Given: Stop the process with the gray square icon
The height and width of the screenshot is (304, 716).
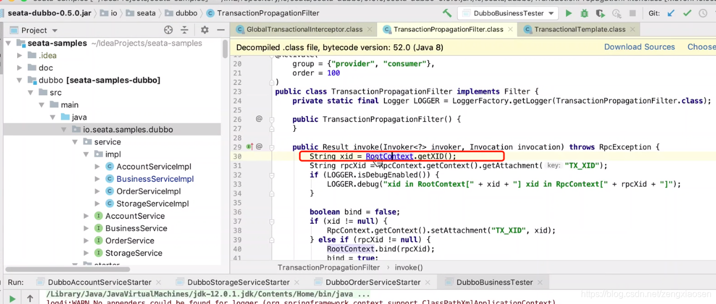Looking at the screenshot, I should pyautogui.click(x=632, y=13).
